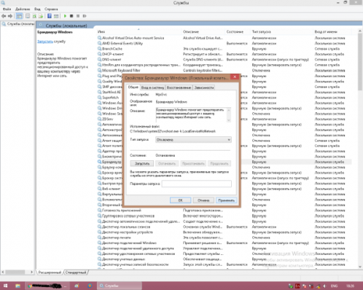
Task: Open the Windows Start button
Action: click(5, 286)
